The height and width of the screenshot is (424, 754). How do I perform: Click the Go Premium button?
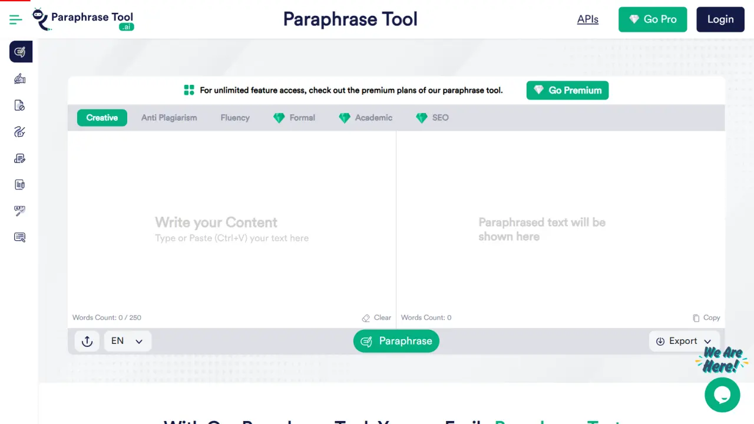(x=567, y=90)
